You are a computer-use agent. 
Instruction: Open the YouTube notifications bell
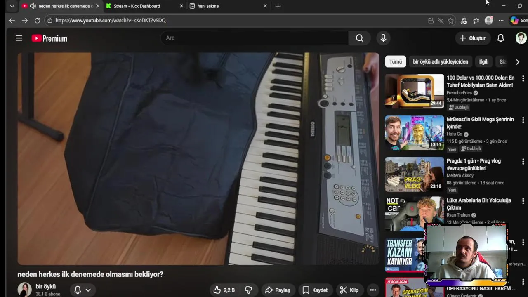tap(500, 38)
